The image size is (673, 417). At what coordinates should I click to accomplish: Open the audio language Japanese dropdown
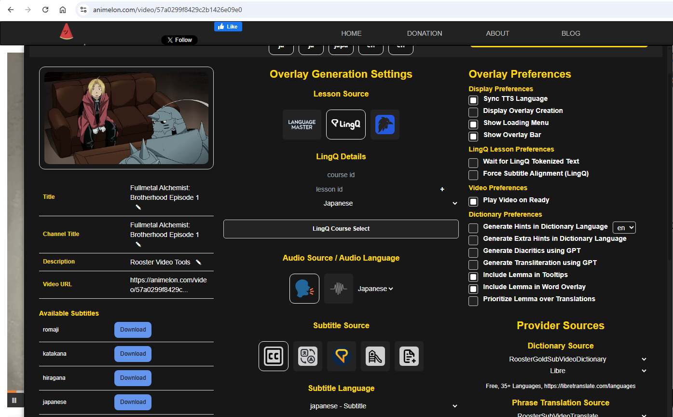375,289
